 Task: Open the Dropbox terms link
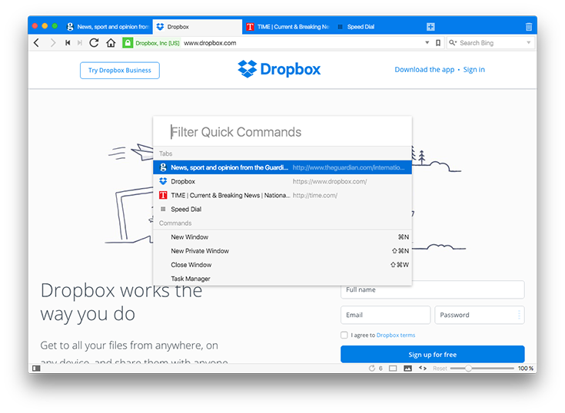[x=396, y=335]
